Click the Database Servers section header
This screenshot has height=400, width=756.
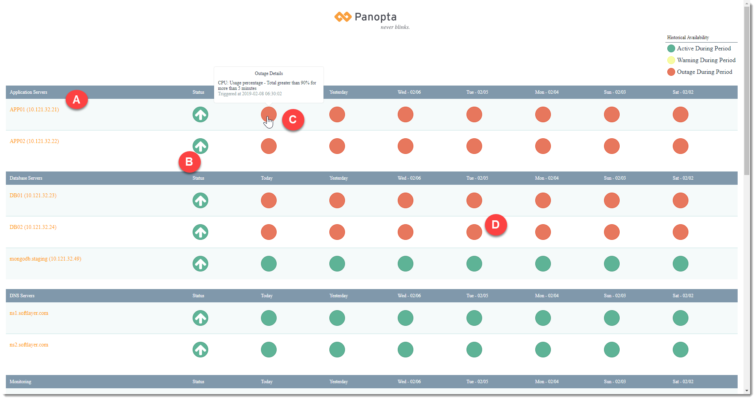click(x=26, y=178)
